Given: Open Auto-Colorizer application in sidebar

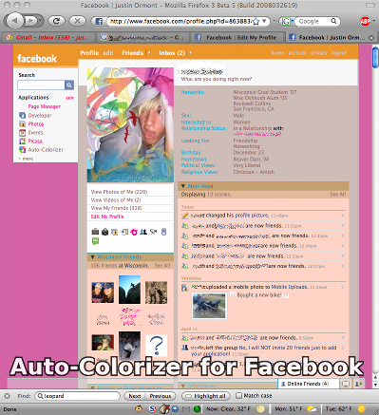Looking at the screenshot, I should [x=46, y=149].
